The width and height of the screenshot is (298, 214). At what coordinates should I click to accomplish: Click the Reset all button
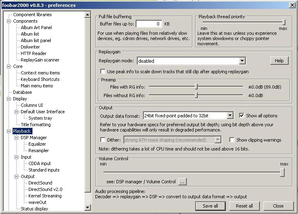(244, 206)
